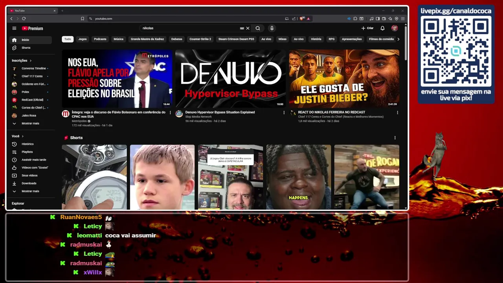
Task: Open browser extensions puzzle icon
Action: click(x=355, y=18)
